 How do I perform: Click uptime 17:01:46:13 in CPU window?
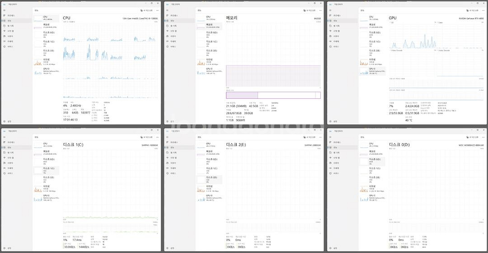tap(70, 120)
